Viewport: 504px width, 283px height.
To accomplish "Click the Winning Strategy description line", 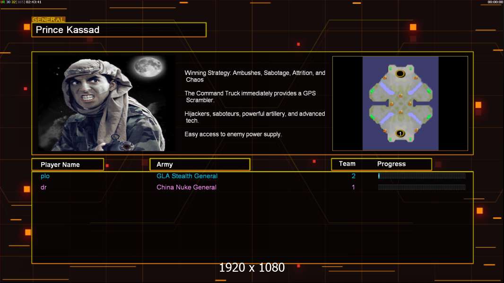I will pos(255,76).
